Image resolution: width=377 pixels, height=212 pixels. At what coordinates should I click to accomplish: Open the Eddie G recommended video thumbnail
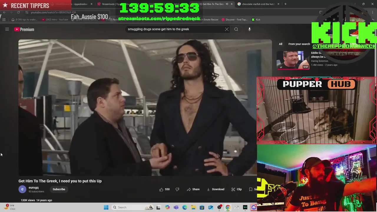293,60
